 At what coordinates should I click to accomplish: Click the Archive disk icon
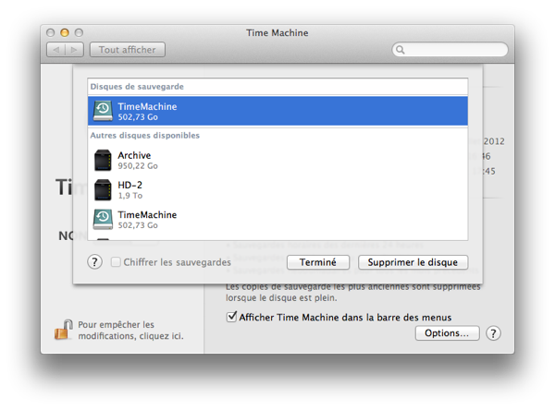click(103, 160)
